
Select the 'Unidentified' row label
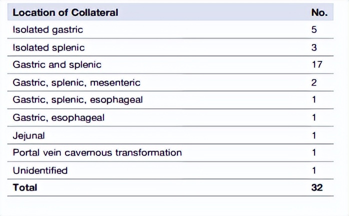pos(40,170)
